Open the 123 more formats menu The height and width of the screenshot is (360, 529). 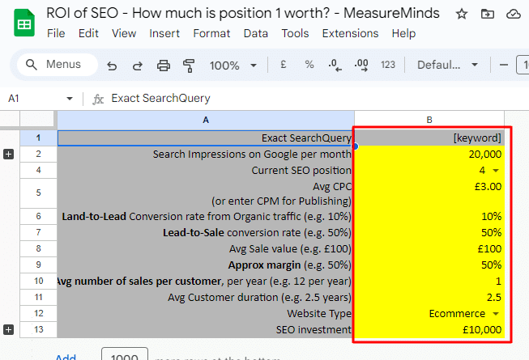tap(388, 65)
